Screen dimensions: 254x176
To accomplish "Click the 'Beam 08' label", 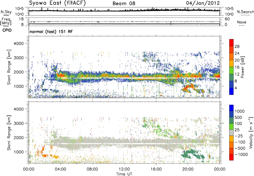I will pos(124,3).
